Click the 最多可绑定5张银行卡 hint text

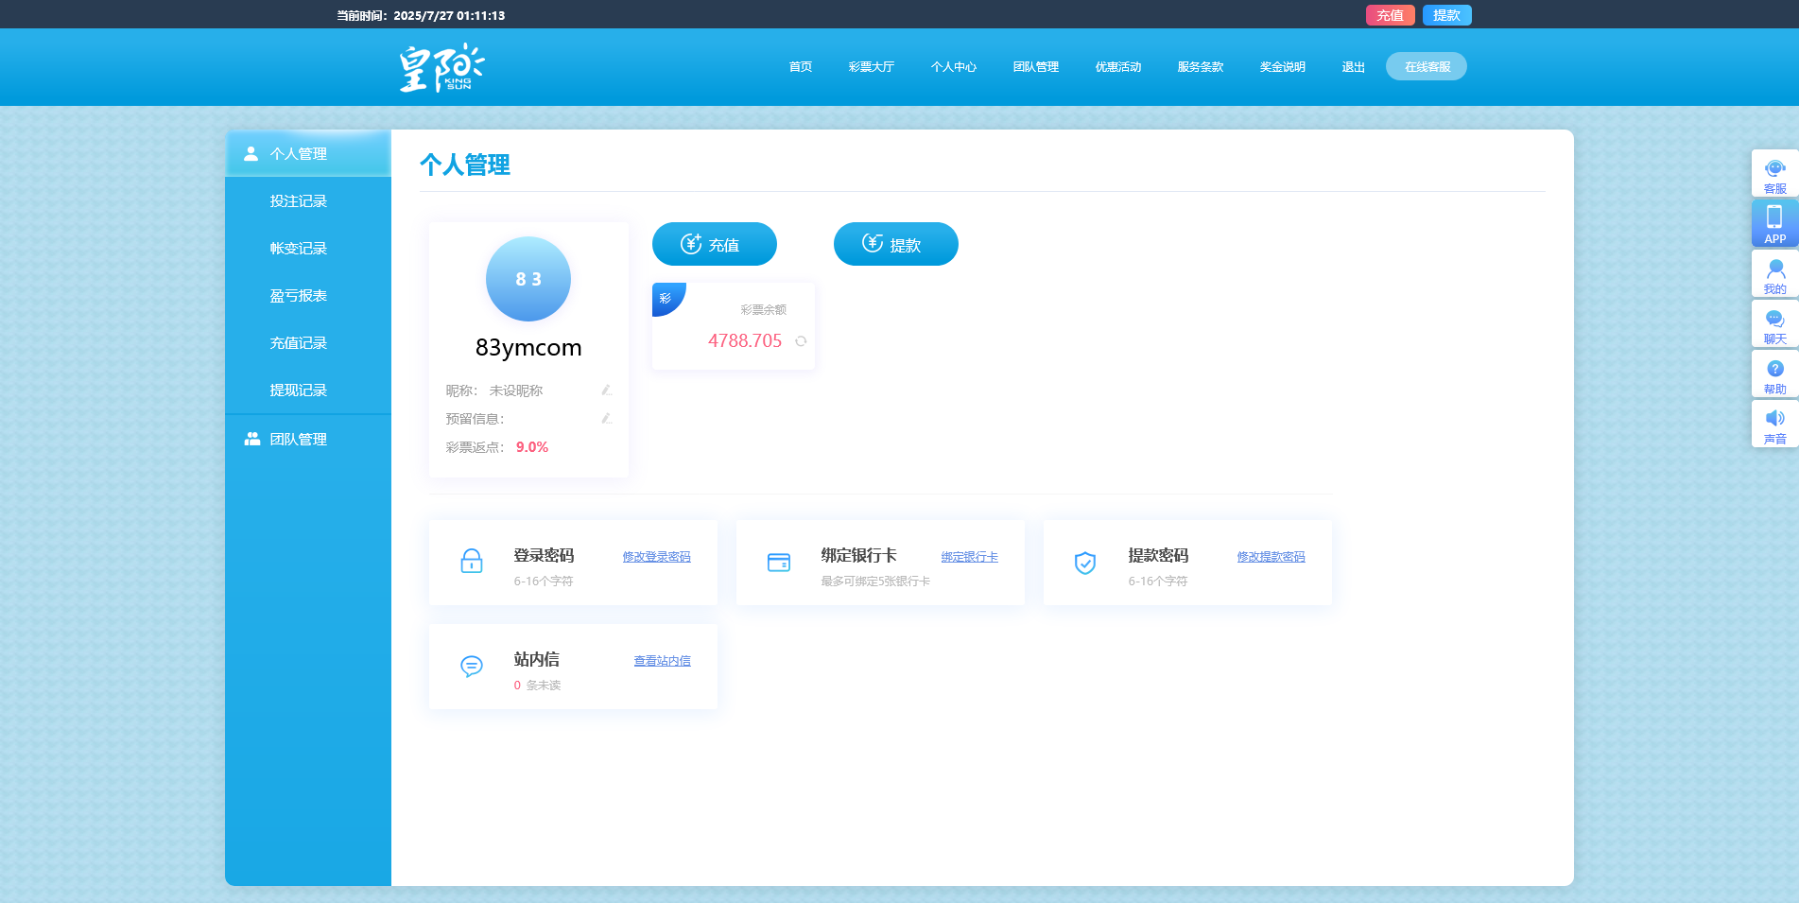point(875,582)
